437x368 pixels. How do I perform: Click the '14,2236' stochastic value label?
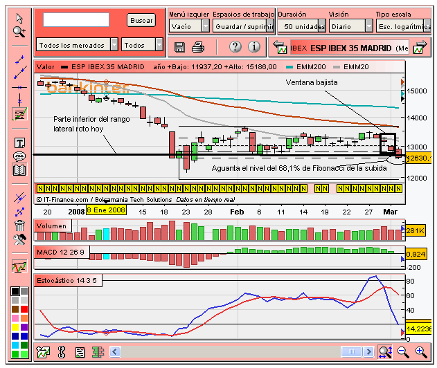click(418, 329)
